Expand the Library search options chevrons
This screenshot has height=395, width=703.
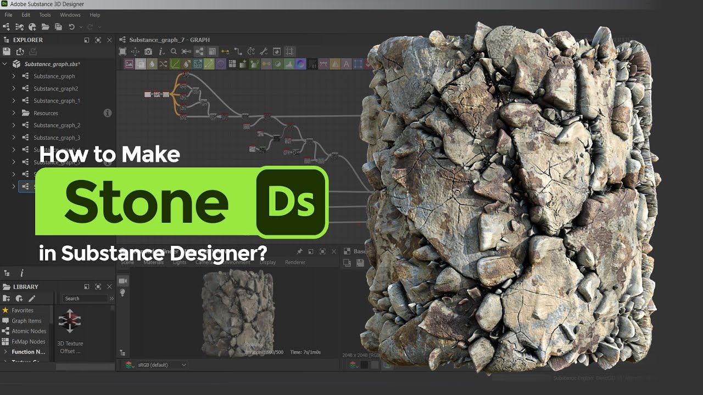tap(112, 298)
